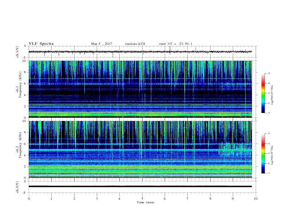The width and height of the screenshot is (288, 223).
Task: Click time axis tick label "9"
Action: [233, 199]
